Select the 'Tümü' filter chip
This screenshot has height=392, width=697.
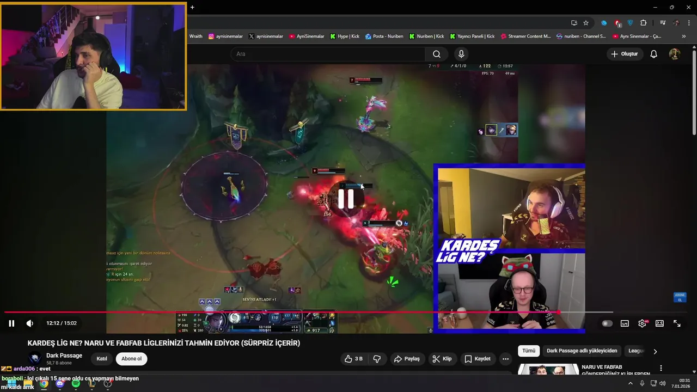[x=529, y=351]
